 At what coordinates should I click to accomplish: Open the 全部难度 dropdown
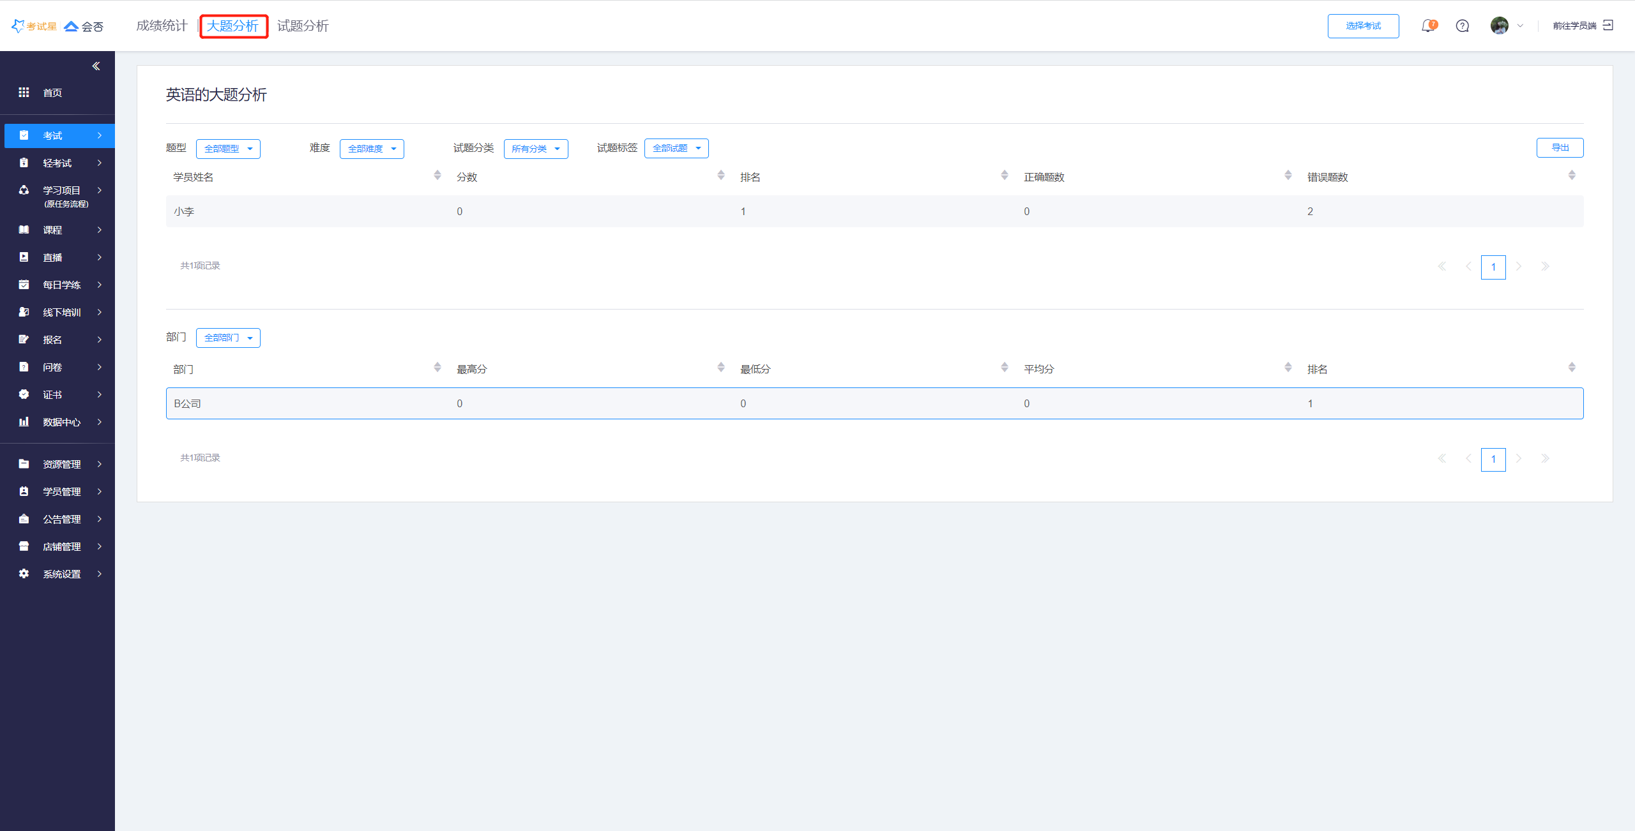(372, 149)
